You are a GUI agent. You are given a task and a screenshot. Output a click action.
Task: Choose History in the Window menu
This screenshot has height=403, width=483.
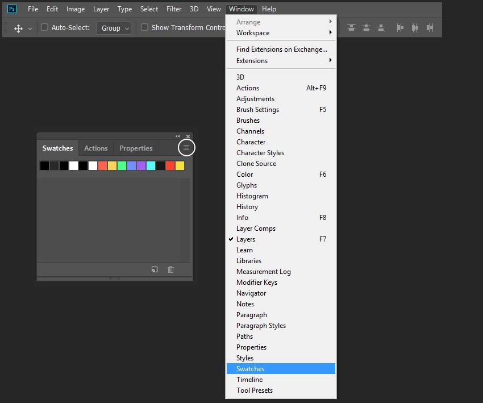[x=281, y=206]
